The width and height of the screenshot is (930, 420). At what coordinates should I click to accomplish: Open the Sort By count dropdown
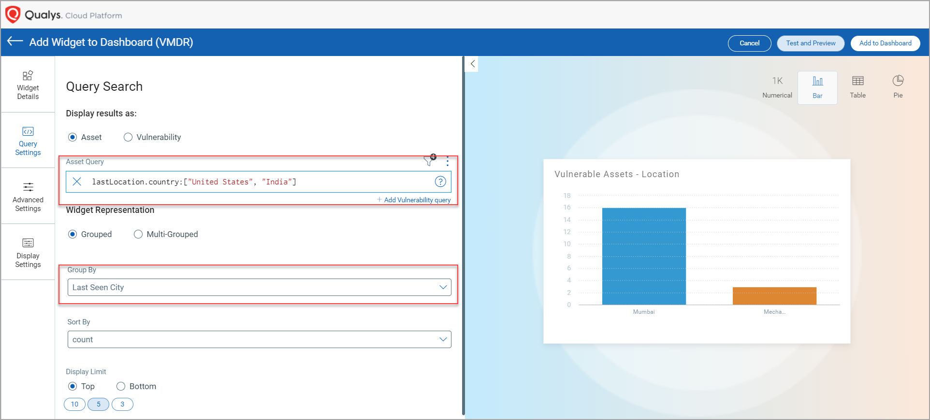pos(260,339)
